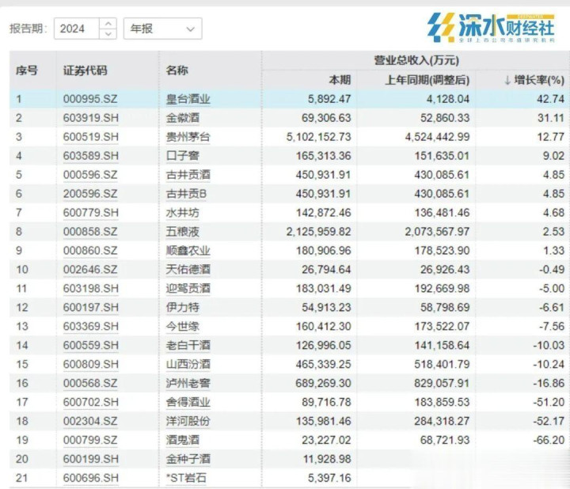Select the company name 舍得酒业

click(x=188, y=402)
